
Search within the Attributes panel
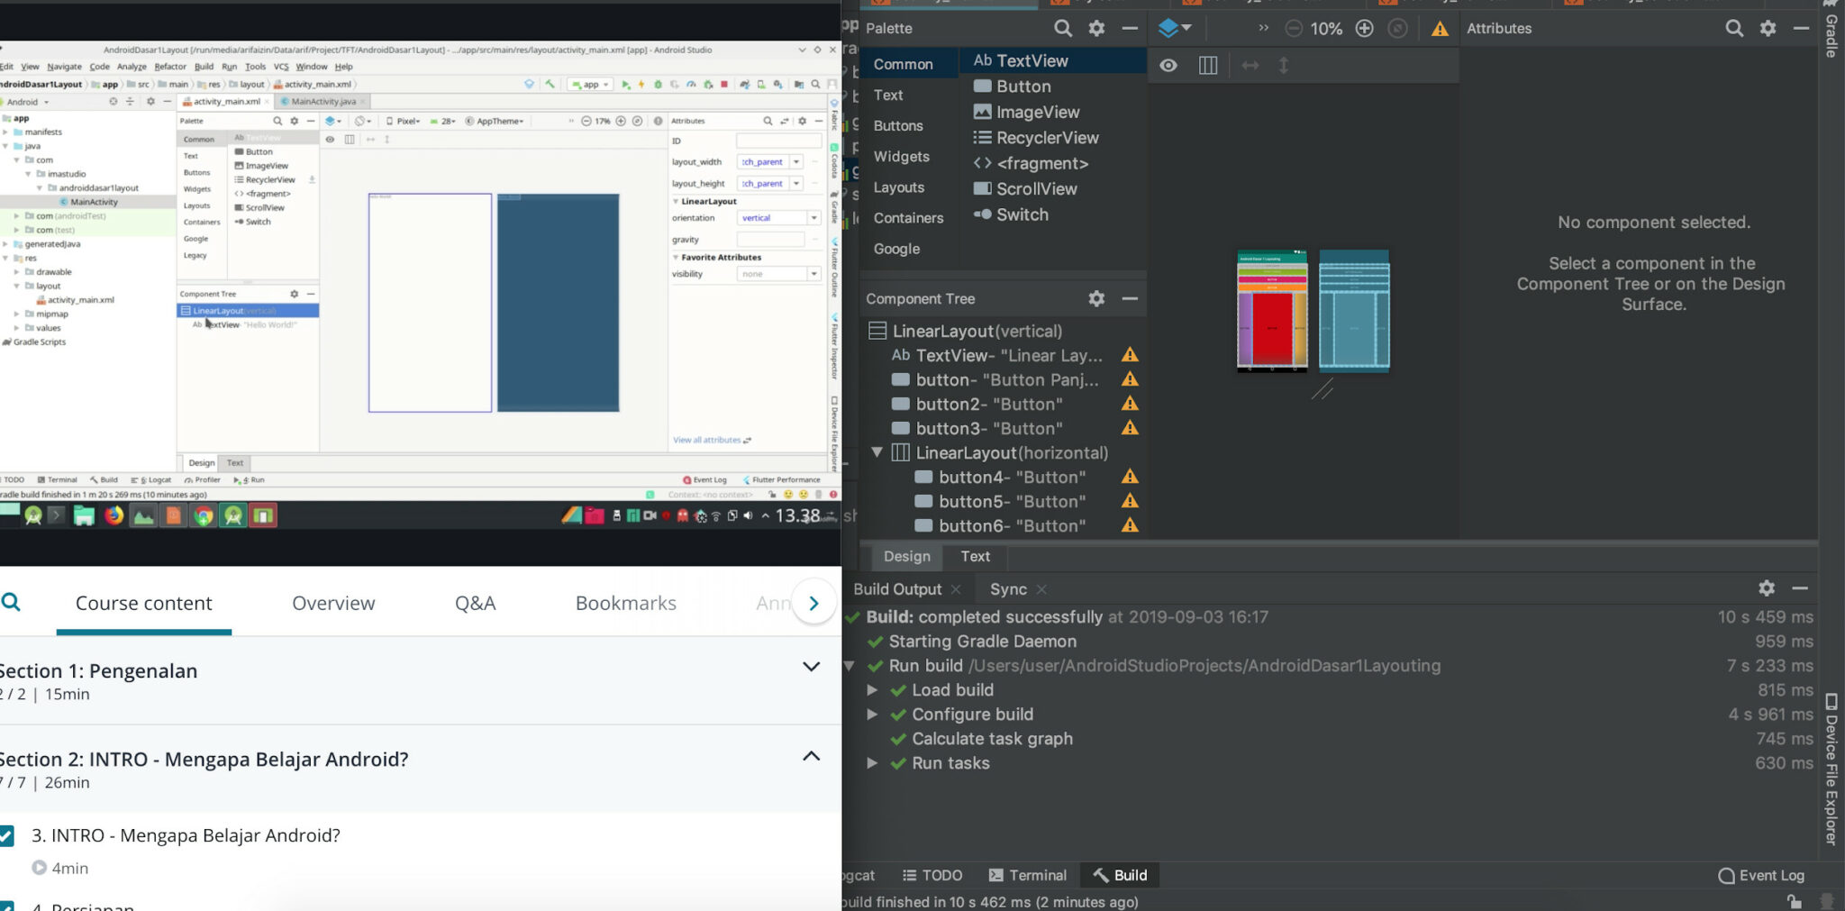[x=1734, y=28]
